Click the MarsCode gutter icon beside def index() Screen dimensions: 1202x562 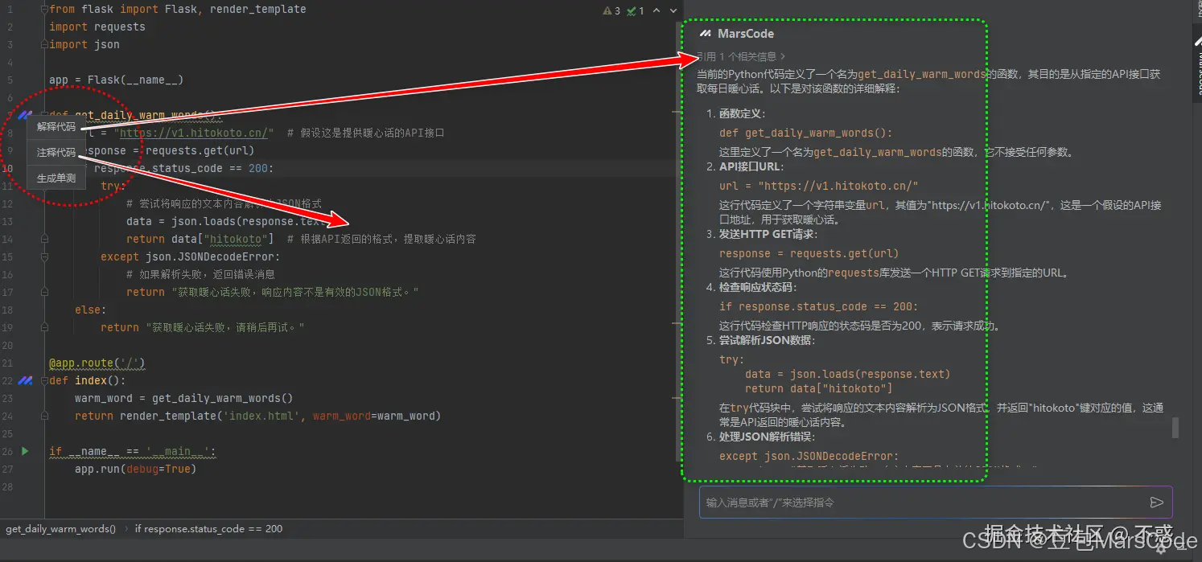coord(25,380)
